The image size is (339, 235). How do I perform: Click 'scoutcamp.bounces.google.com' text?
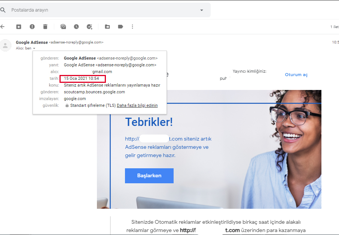coord(94,92)
